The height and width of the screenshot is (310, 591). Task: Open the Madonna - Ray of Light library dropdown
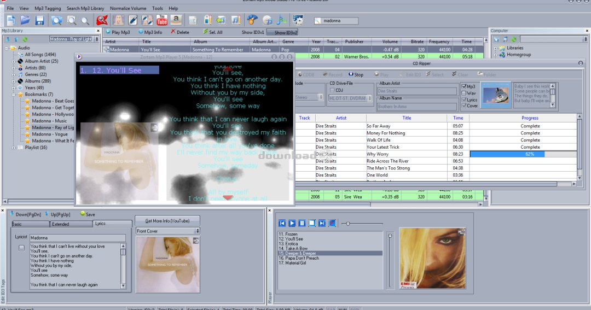click(x=74, y=39)
